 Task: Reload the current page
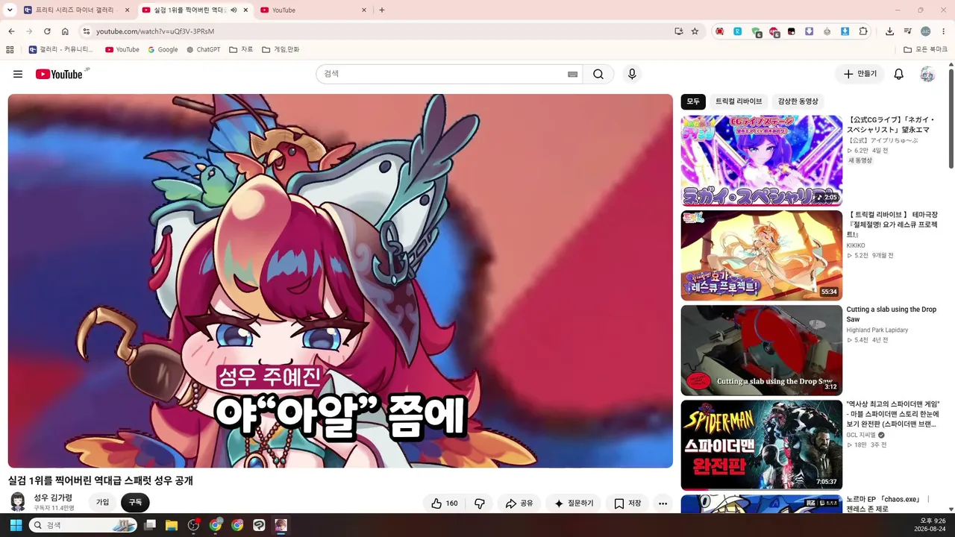pyautogui.click(x=47, y=31)
